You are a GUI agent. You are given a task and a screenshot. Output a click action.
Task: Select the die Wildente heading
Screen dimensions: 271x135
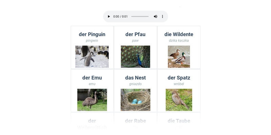(179, 34)
